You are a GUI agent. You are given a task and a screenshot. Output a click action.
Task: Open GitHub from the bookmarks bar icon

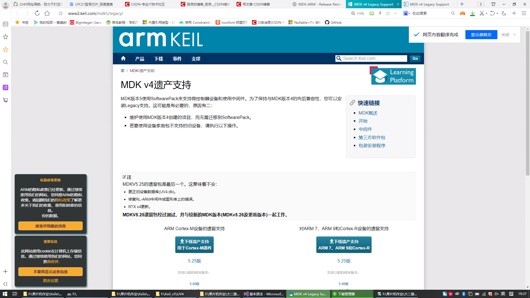(333, 22)
